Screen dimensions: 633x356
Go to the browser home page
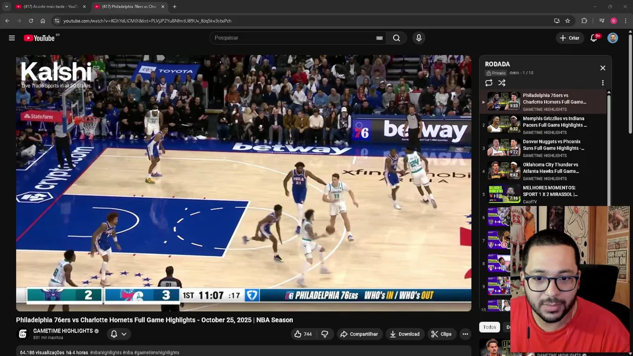tap(43, 21)
